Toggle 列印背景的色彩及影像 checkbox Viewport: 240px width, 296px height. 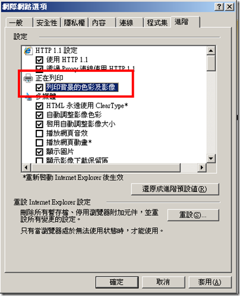[x=39, y=87]
